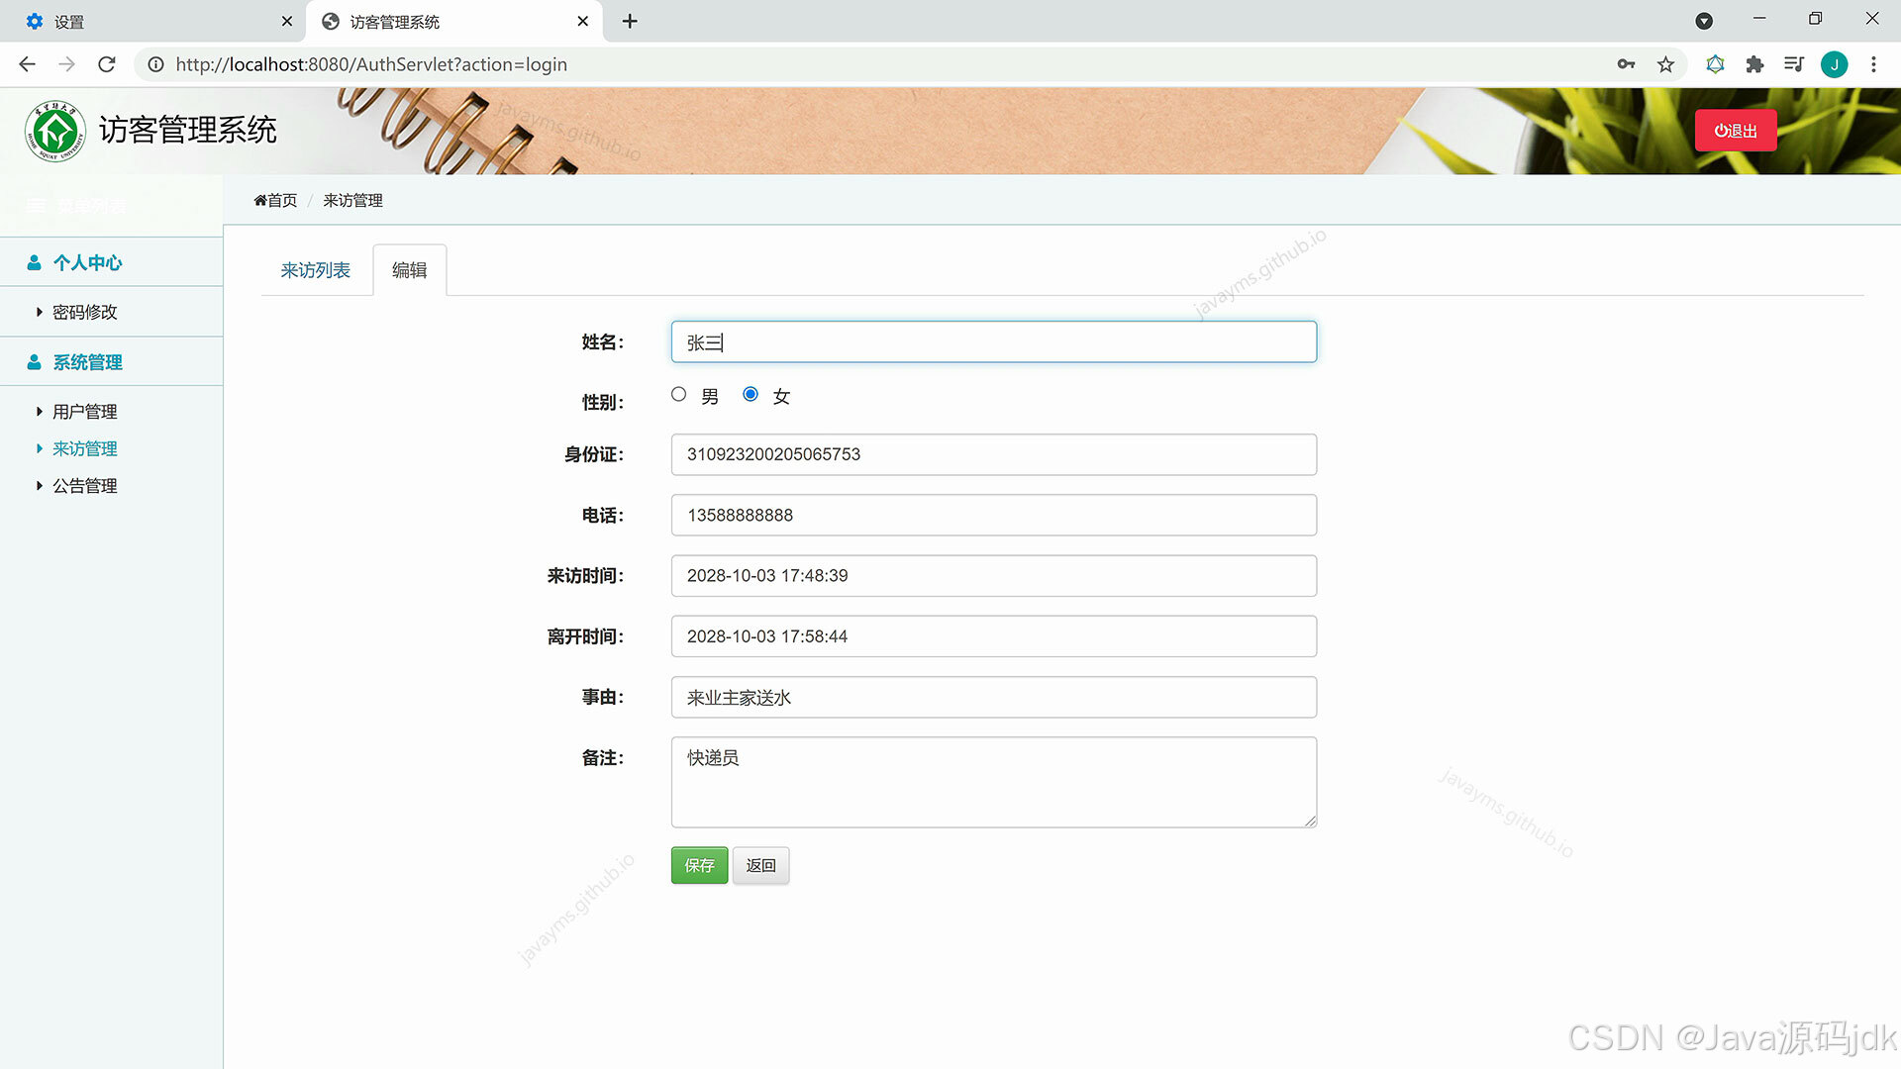Open the Chrome three-dot menu
This screenshot has width=1901, height=1069.
(1873, 64)
